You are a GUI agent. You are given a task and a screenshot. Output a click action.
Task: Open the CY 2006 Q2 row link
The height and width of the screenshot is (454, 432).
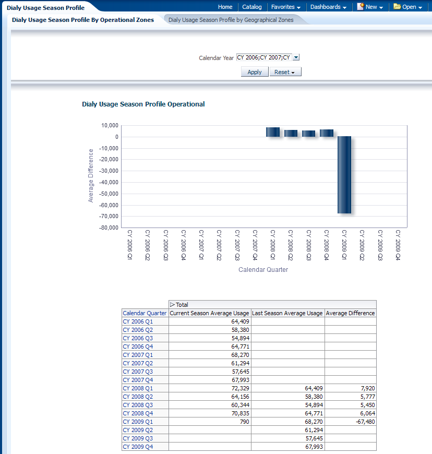pos(138,330)
